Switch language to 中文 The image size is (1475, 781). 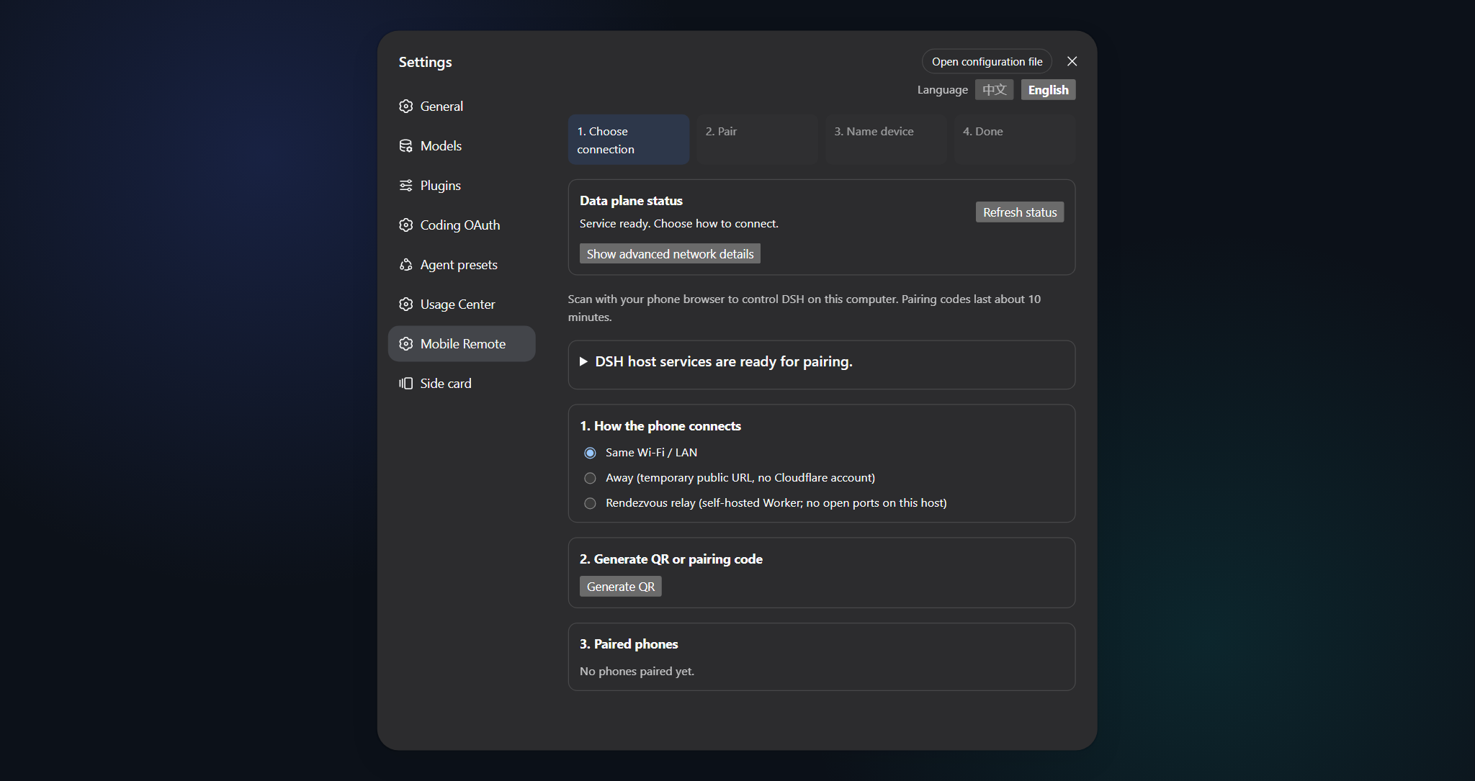point(994,90)
